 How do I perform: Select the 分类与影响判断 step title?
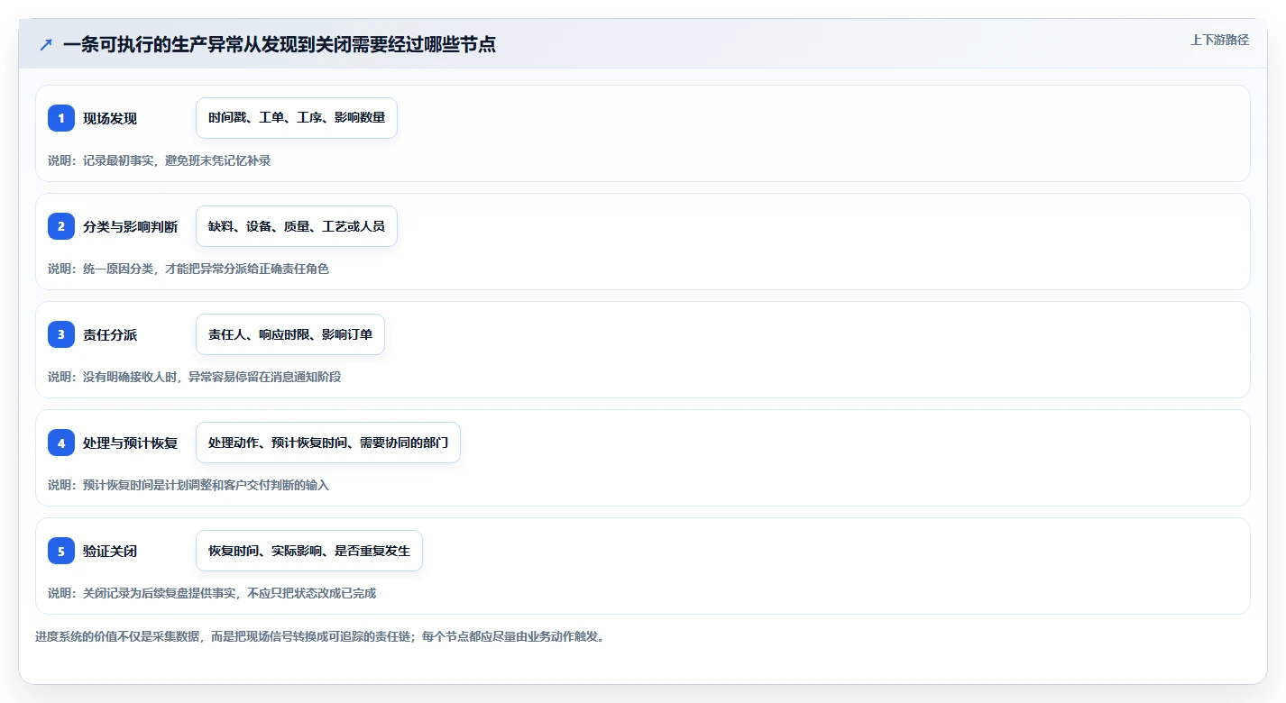130,226
